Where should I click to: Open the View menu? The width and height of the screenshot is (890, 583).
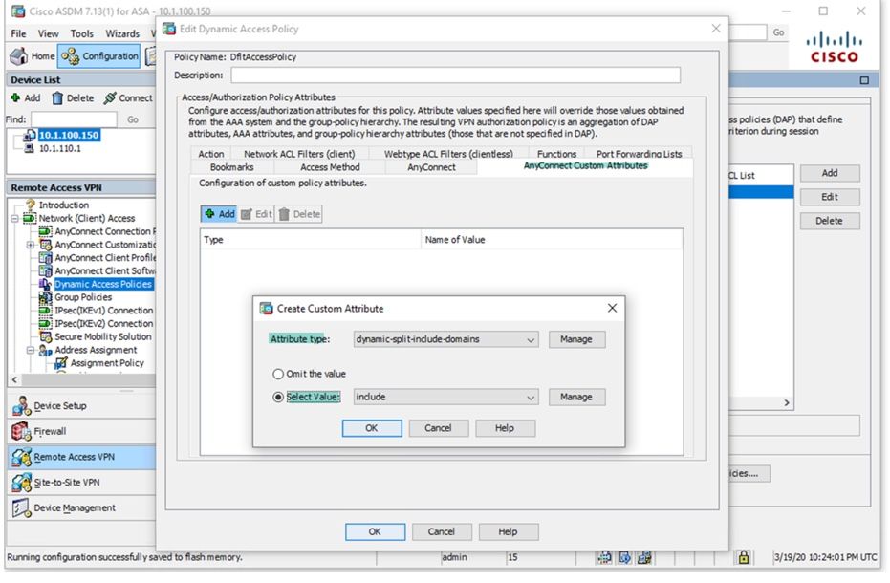tap(48, 34)
